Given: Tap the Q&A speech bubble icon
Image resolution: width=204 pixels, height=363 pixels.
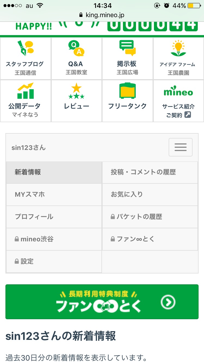Looking at the screenshot, I should [76, 48].
